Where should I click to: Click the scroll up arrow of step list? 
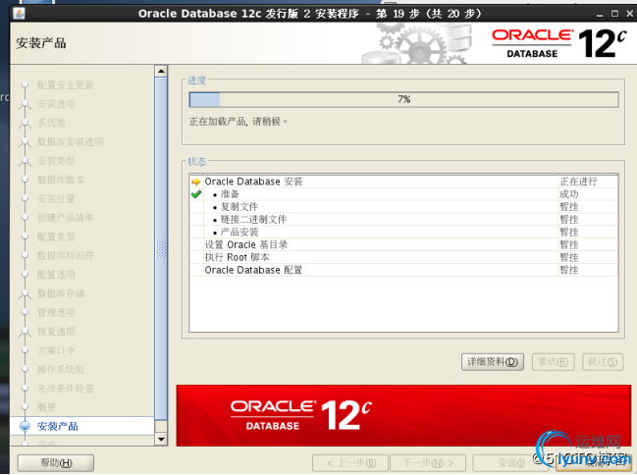tap(161, 72)
